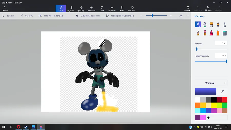Viewport: 231px width, 130px height.
Task: Open the Меню button
Action: point(5,8)
